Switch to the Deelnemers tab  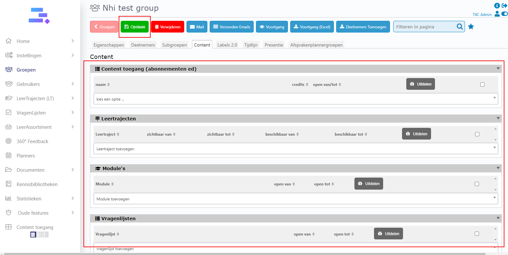(143, 45)
